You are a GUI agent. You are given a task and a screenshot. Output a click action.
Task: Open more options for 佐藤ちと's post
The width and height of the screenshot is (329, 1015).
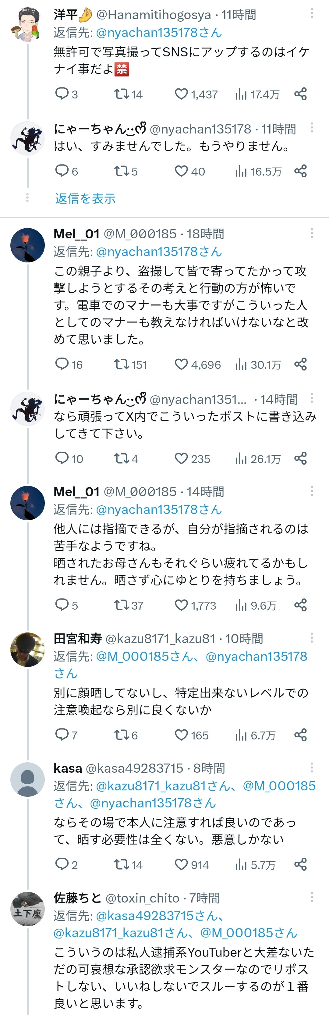pos(312,897)
